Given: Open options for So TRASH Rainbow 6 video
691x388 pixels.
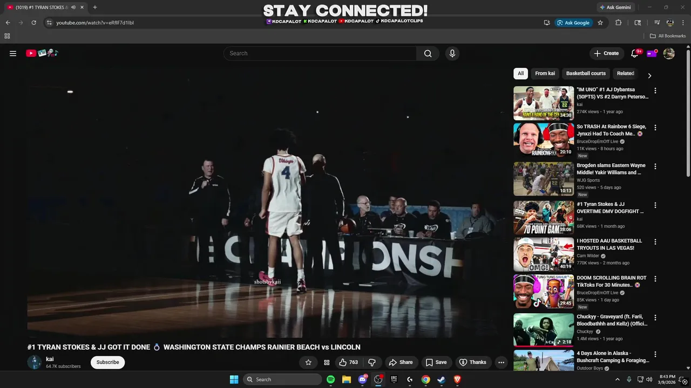Looking at the screenshot, I should point(655,128).
